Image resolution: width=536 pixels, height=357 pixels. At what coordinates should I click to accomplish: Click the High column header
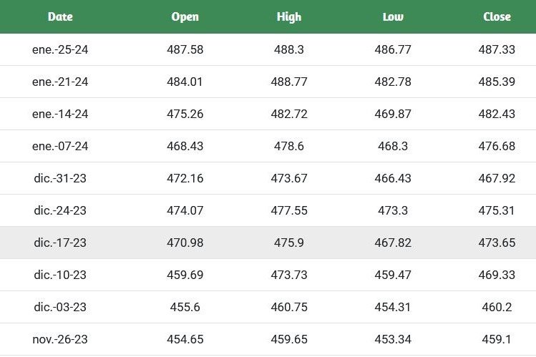(289, 16)
